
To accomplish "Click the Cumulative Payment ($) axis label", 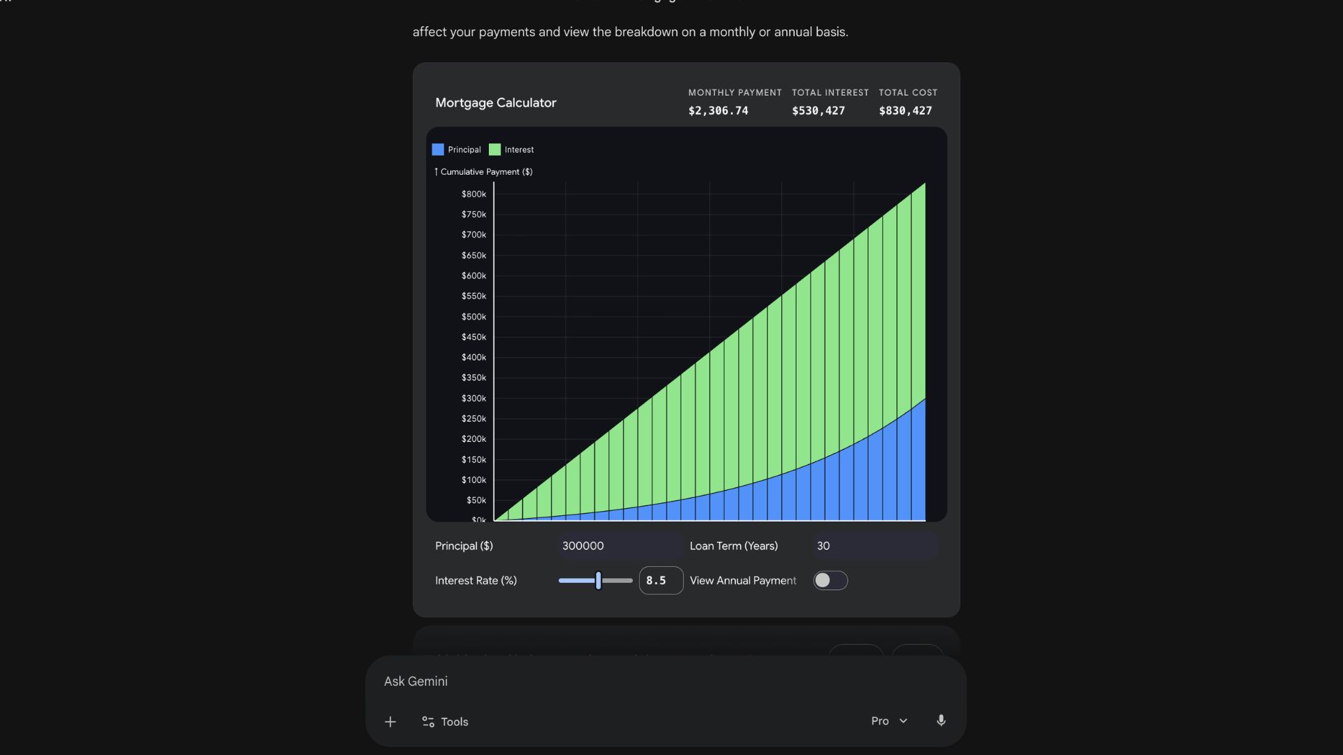I will pos(485,172).
